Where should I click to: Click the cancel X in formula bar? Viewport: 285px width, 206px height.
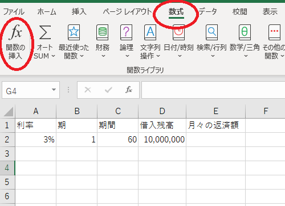(x=88, y=90)
